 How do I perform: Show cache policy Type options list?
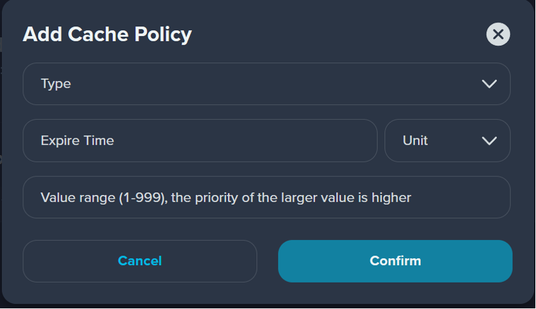267,84
